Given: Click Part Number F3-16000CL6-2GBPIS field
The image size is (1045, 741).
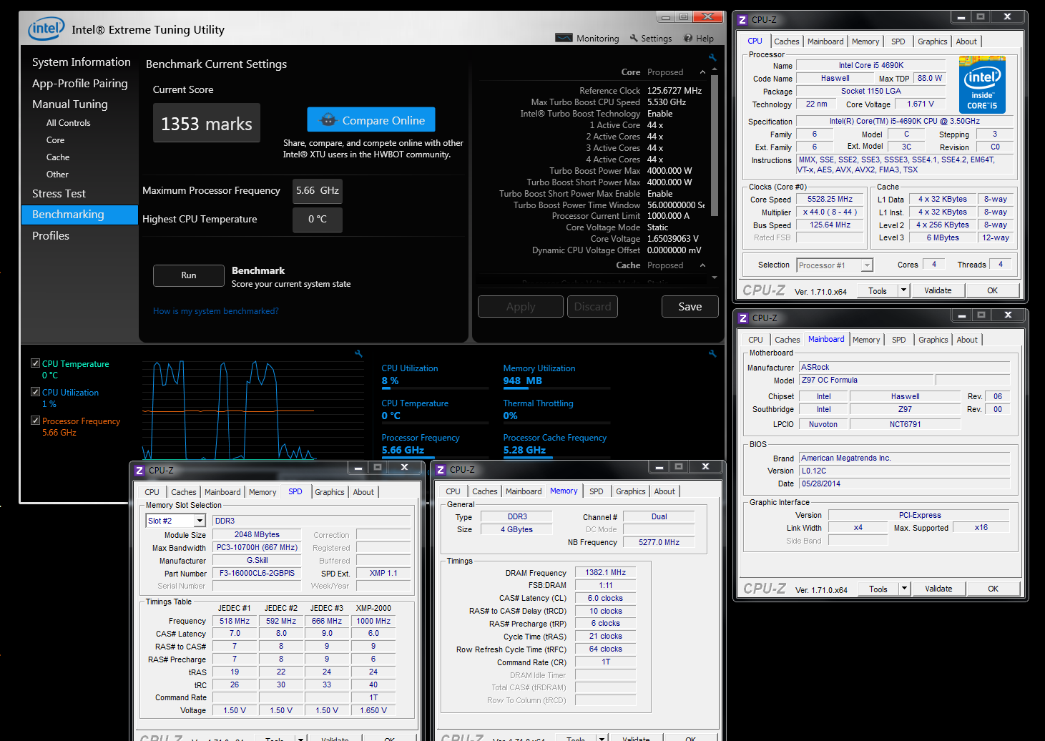Looking at the screenshot, I should 257,573.
